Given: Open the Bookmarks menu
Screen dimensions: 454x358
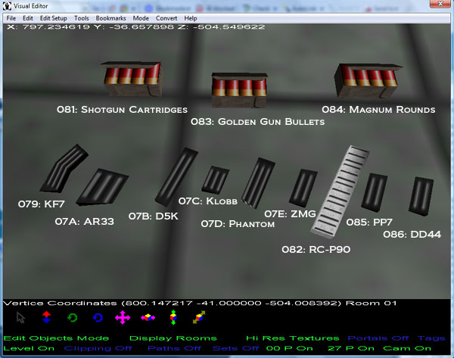Looking at the screenshot, I should point(110,18).
